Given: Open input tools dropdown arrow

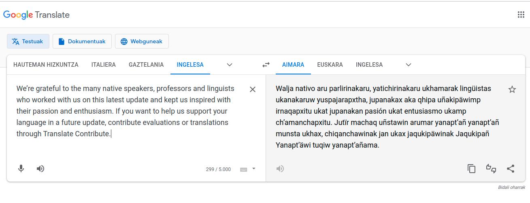Looking at the screenshot, I should 254,169.
